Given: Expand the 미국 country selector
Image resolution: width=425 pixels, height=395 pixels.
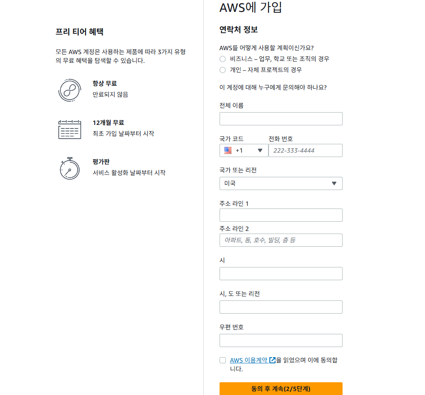Looking at the screenshot, I should (x=281, y=183).
